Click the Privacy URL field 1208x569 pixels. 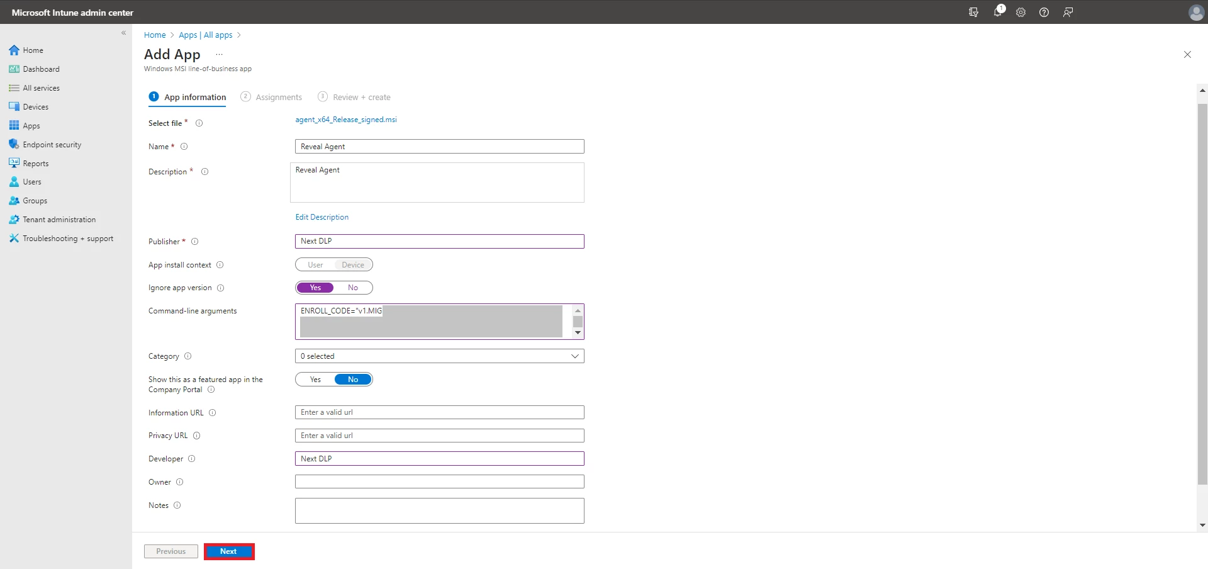click(440, 436)
